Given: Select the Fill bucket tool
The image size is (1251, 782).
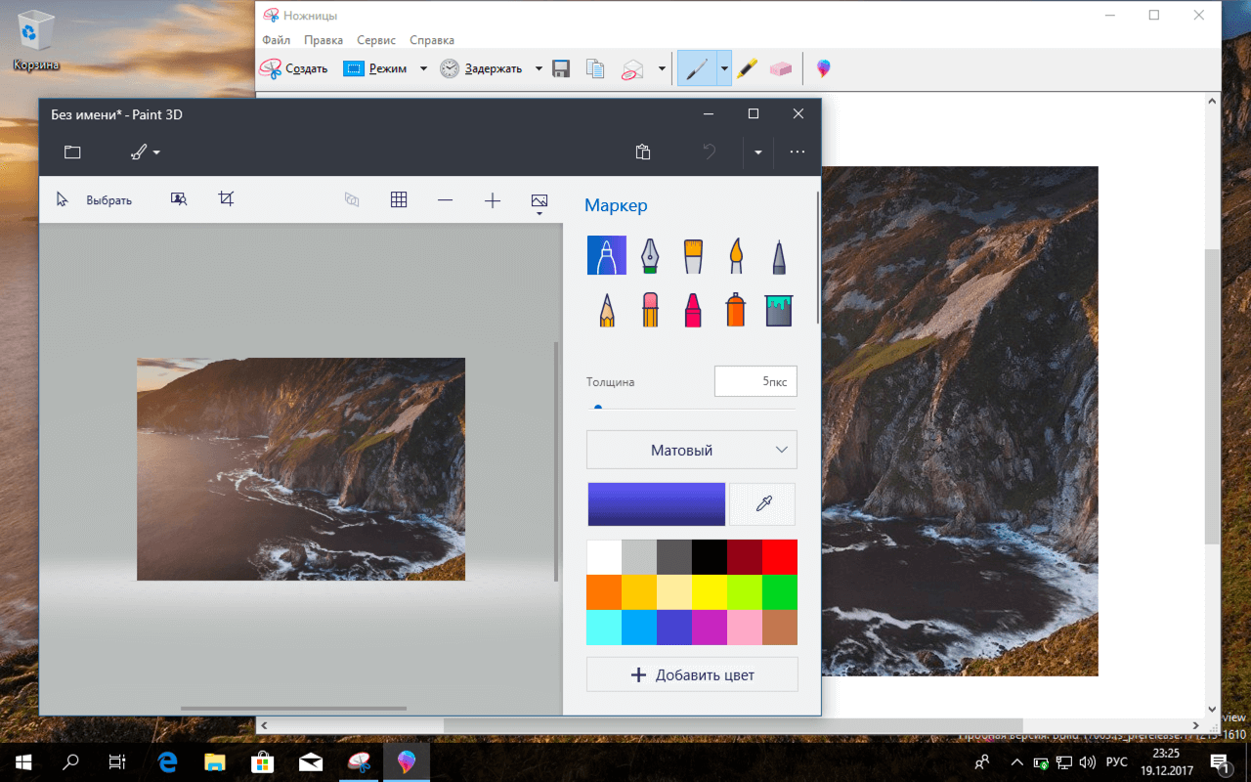Looking at the screenshot, I should coord(778,309).
